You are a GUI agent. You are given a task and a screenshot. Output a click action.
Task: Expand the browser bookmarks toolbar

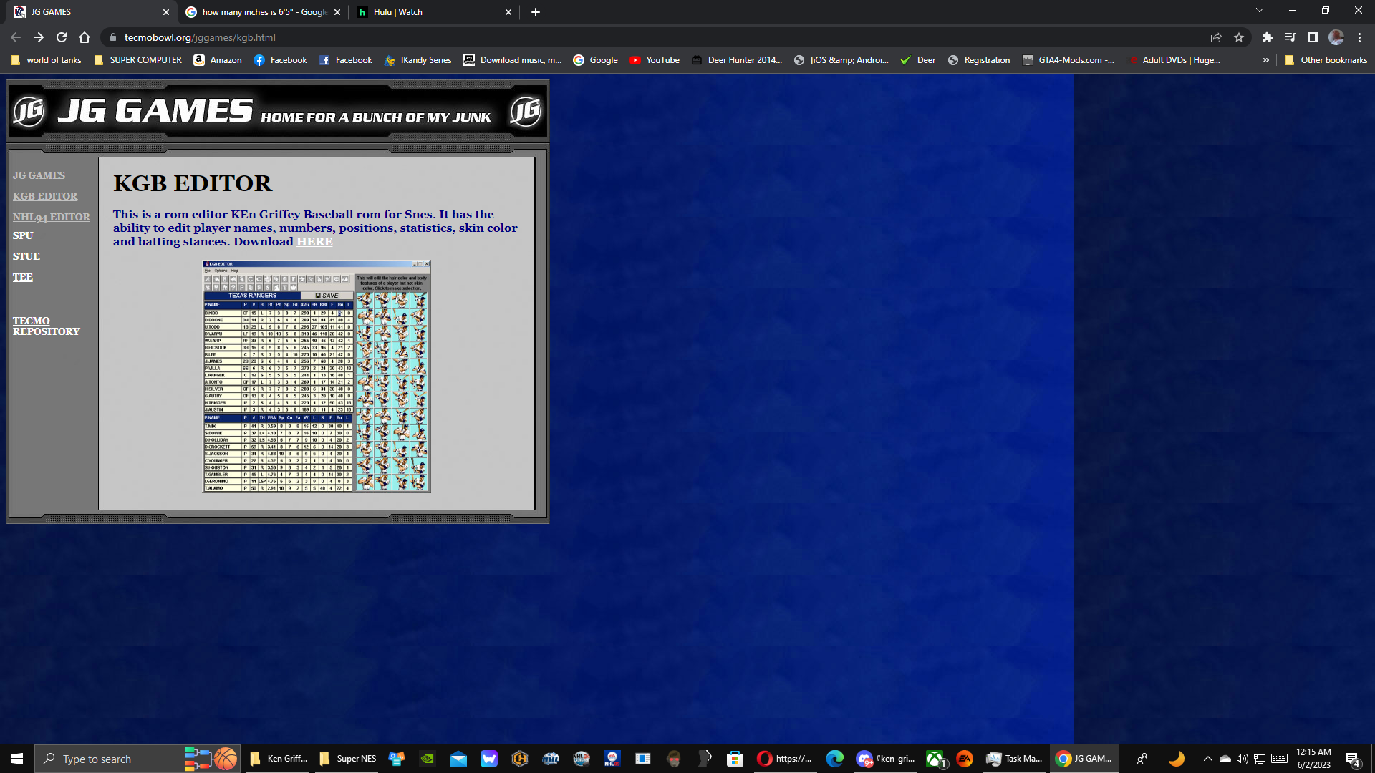1265,59
